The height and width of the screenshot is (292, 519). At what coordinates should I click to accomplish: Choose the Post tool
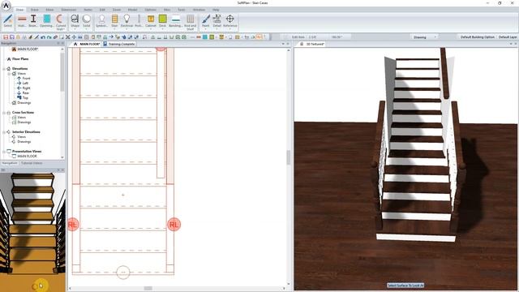139,20
